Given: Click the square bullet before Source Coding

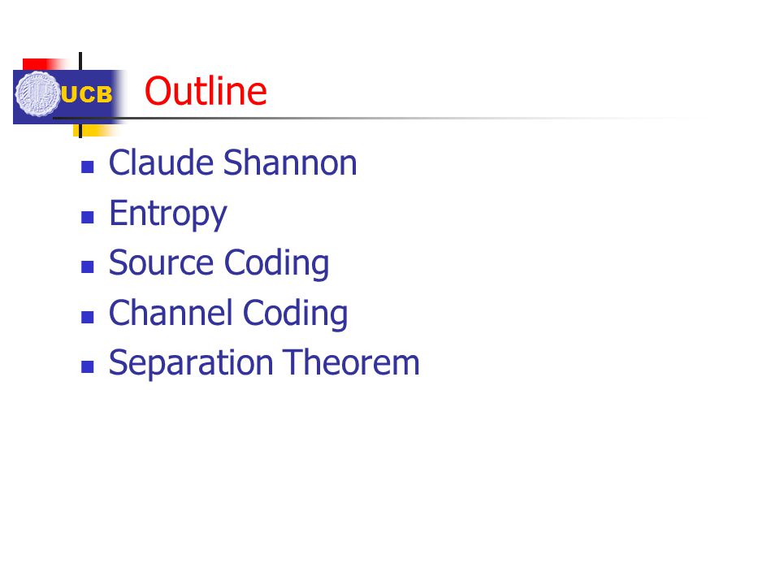Looking at the screenshot, I should (x=88, y=266).
